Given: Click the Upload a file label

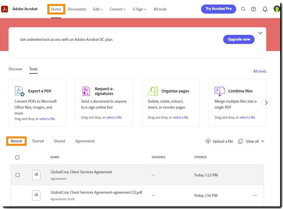Looking at the screenshot, I should (223, 141).
